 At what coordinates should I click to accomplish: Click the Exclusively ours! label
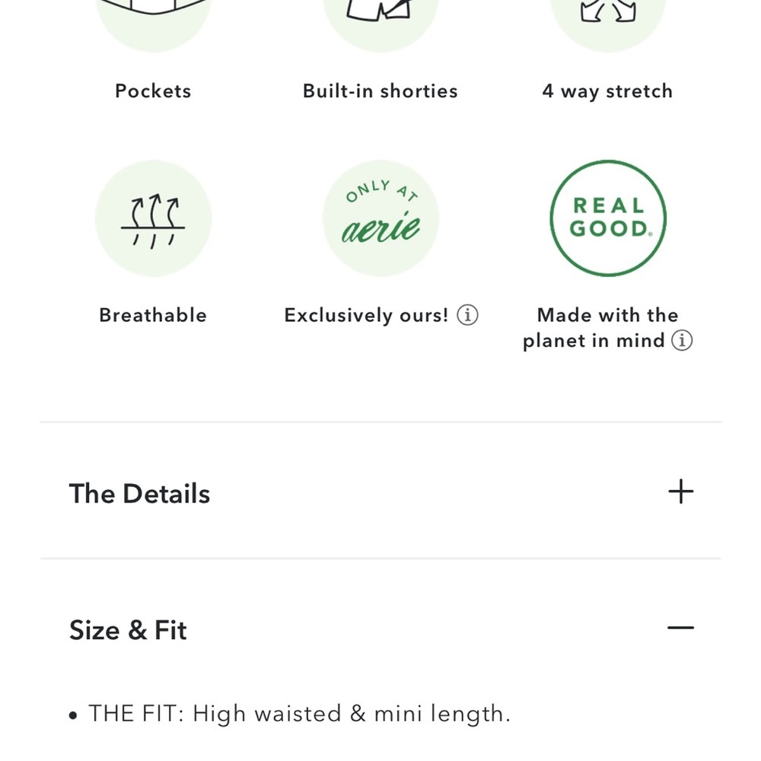coord(367,315)
